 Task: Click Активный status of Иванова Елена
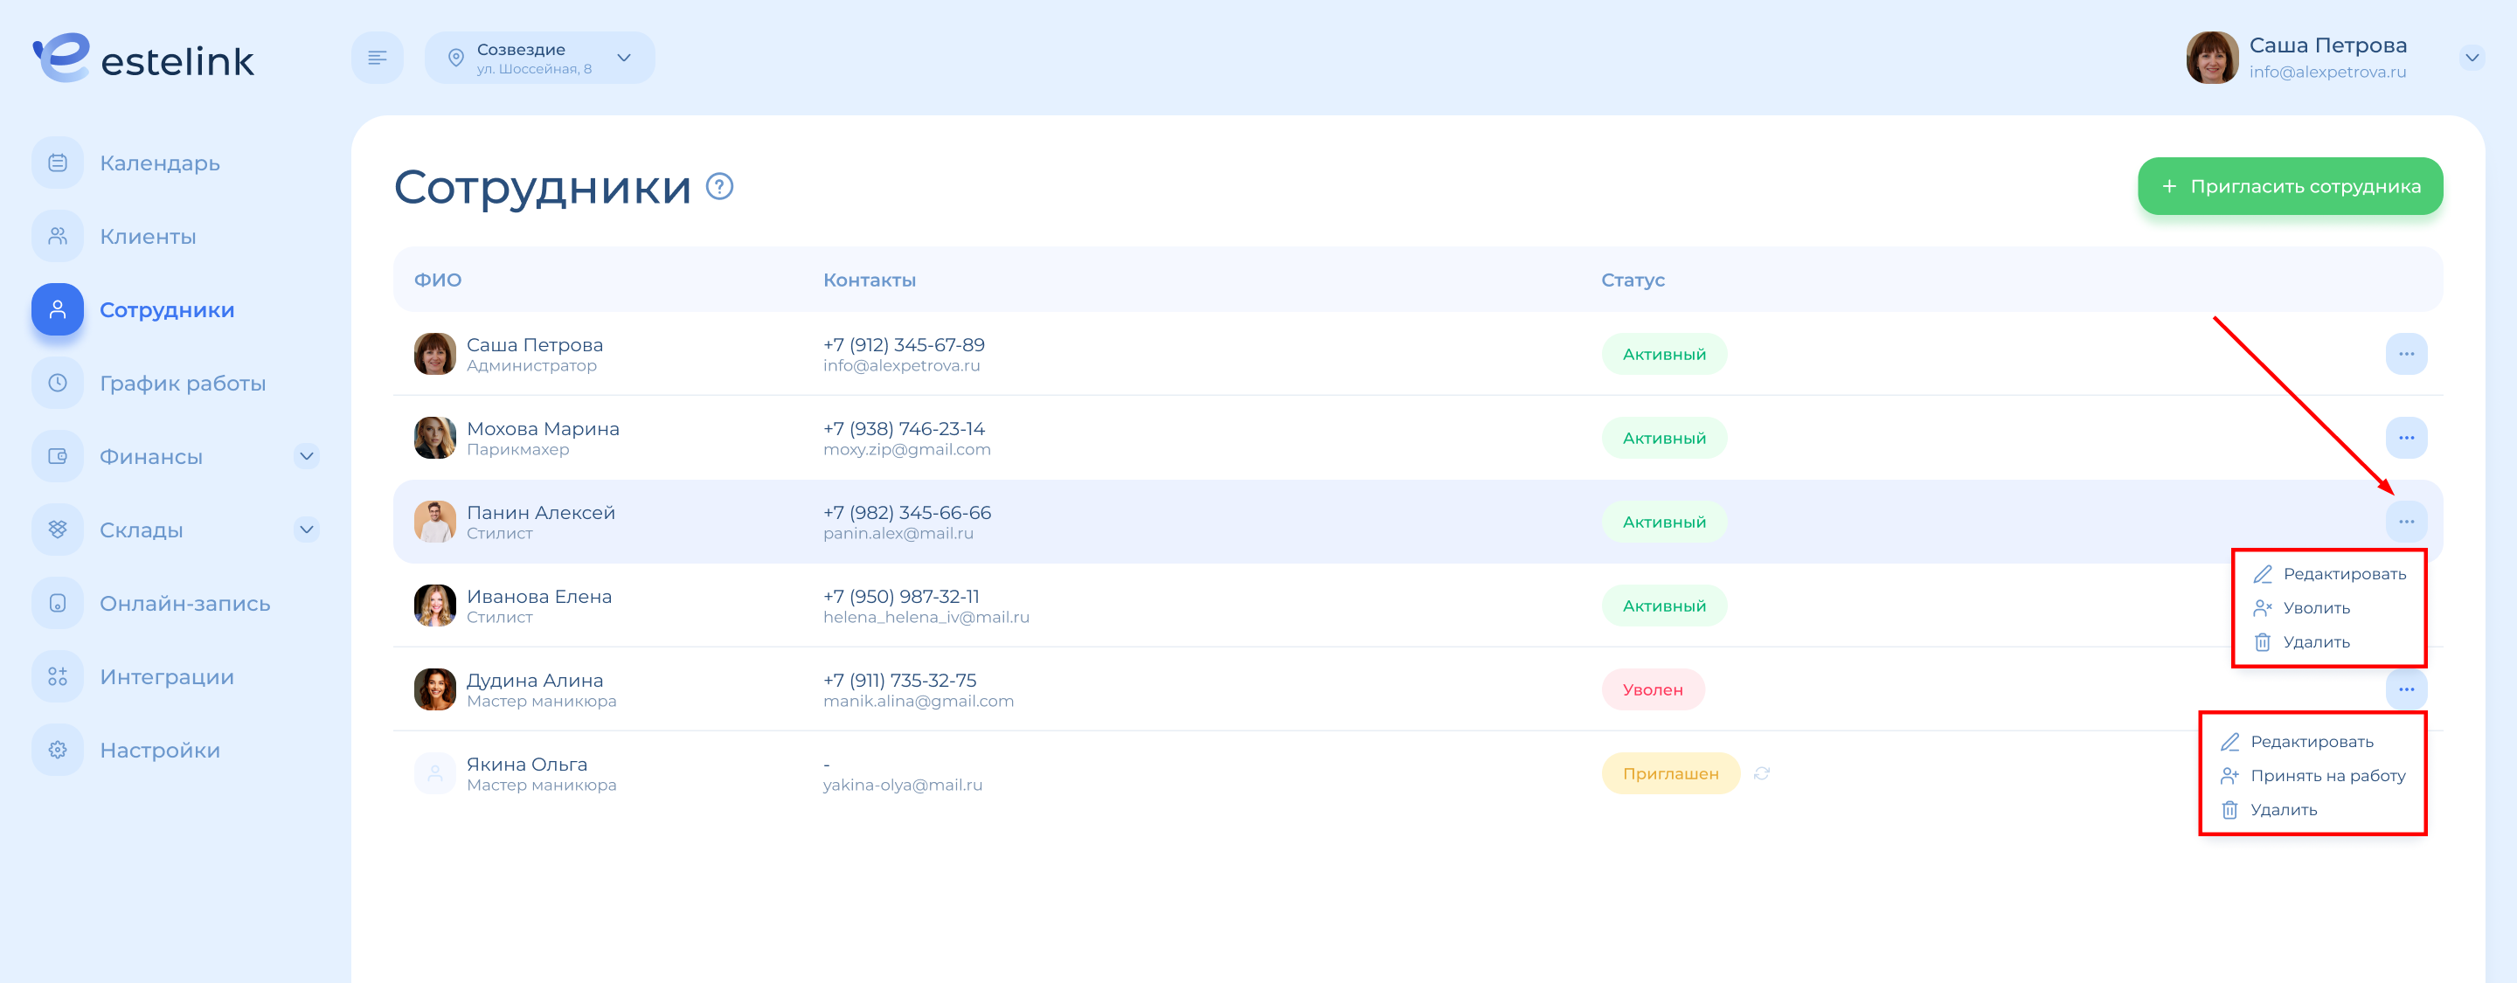1664,606
